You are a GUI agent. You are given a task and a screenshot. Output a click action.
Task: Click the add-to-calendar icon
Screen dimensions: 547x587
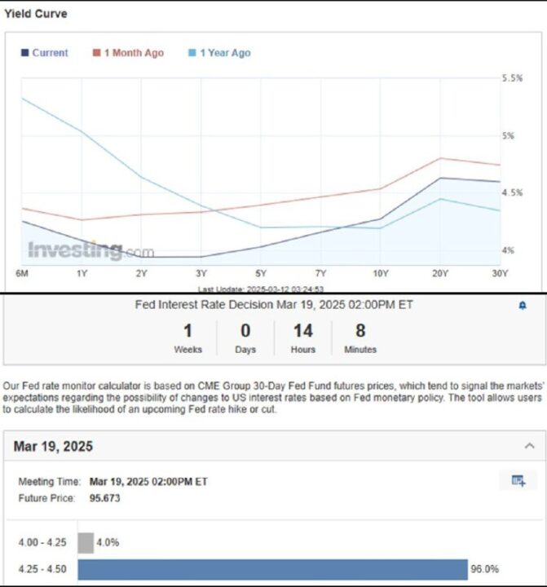518,480
